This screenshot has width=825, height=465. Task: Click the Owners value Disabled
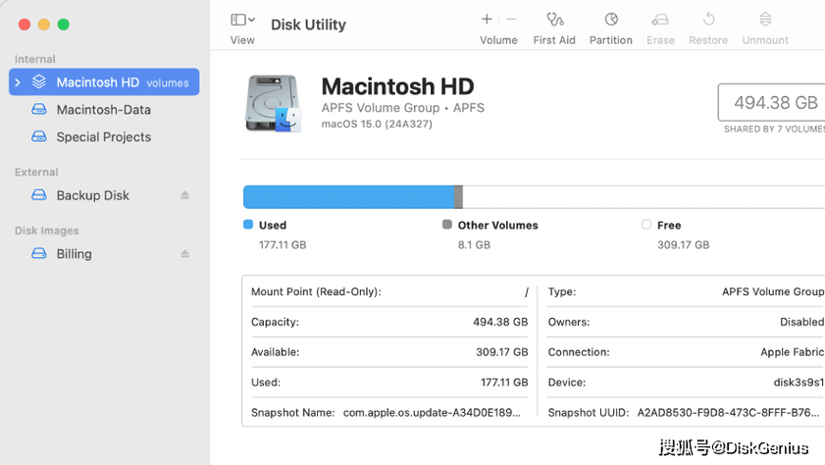click(801, 322)
